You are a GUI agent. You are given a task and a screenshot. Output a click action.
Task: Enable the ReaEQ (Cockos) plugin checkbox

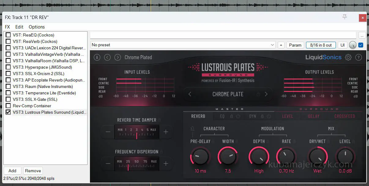(x=8, y=35)
